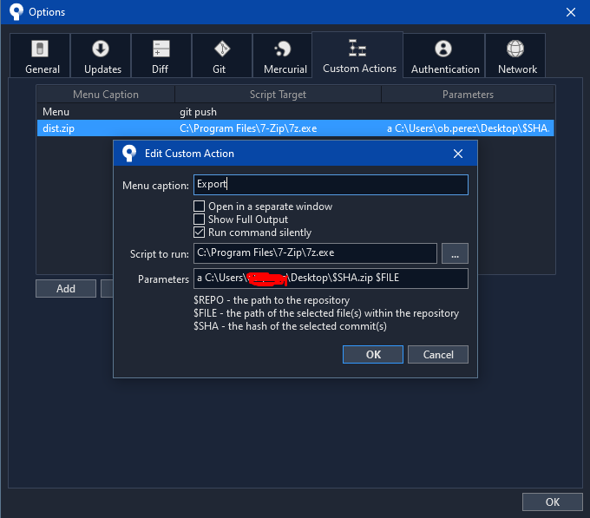This screenshot has height=518, width=590.
Task: Click the General switch icon
Action: point(40,49)
